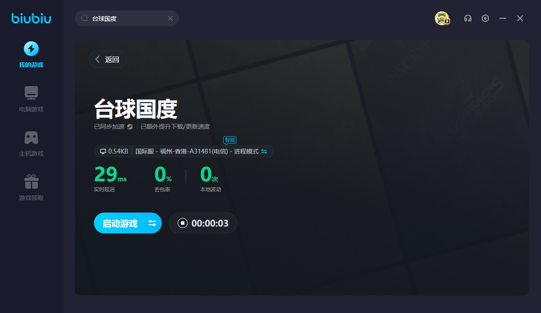Click the magnifier search icon
Viewport: 541px width, 313px height.
[84, 18]
